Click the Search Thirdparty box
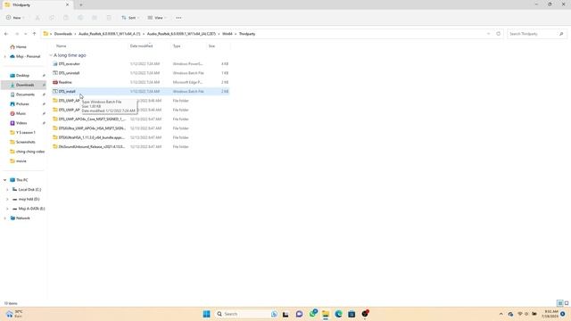571x321 pixels. 536,34
